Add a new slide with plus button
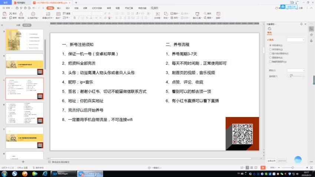Image resolution: width=315 pixels, height=177 pixels. (23, 162)
